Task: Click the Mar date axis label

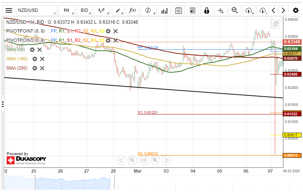Action: coord(138,171)
